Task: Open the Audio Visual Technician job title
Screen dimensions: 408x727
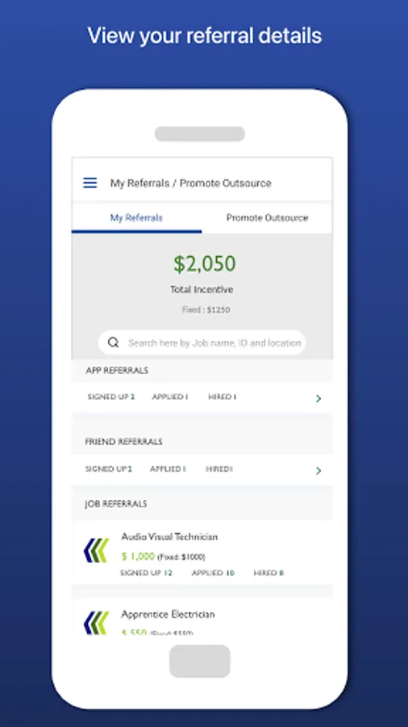Action: [169, 536]
